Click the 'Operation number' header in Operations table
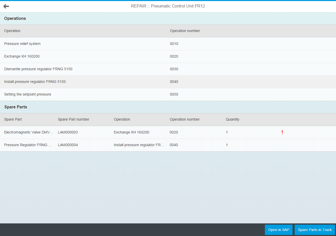 (185, 31)
